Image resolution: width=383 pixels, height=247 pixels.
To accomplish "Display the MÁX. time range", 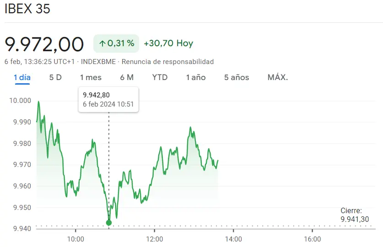I will pos(278,77).
